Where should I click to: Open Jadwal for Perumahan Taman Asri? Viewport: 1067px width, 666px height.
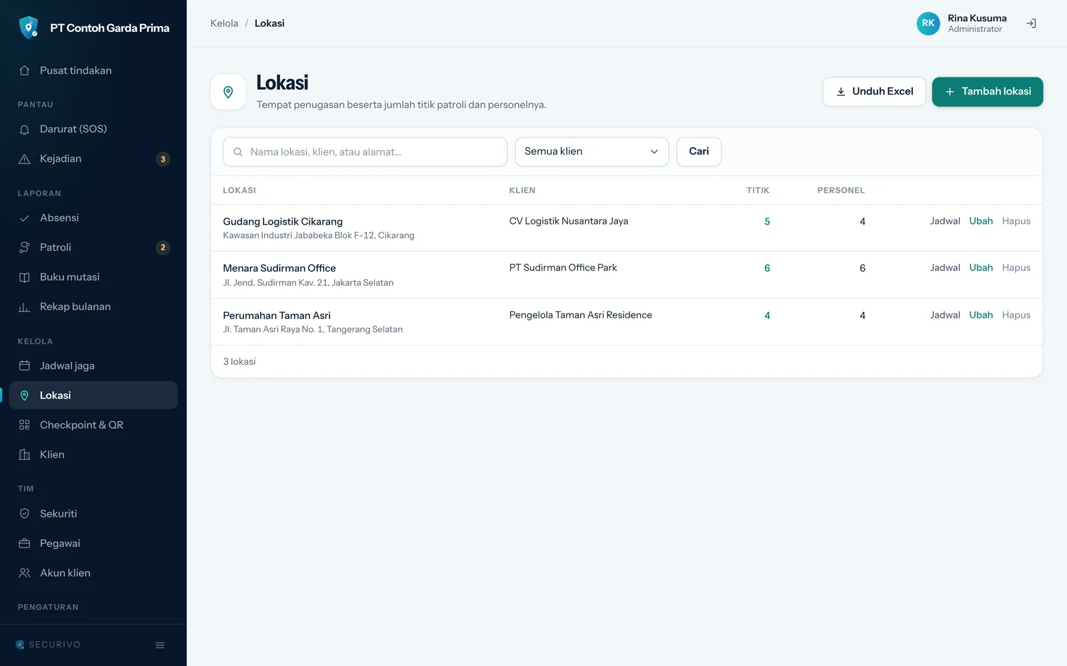click(945, 315)
